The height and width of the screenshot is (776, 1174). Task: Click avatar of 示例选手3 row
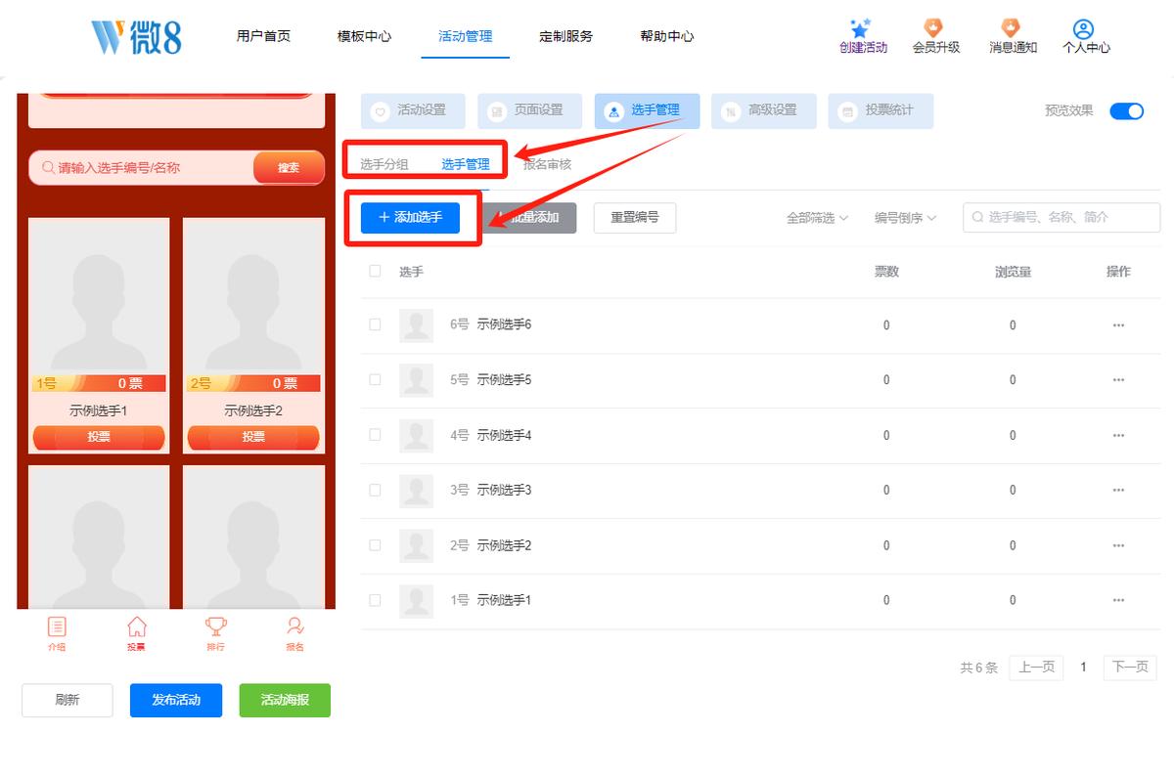click(417, 491)
